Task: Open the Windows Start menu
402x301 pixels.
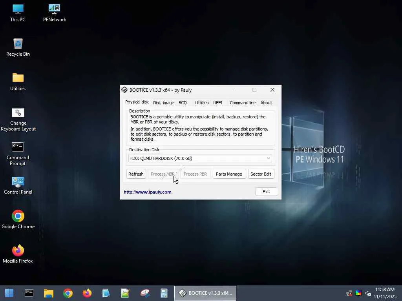Action: 9,293
